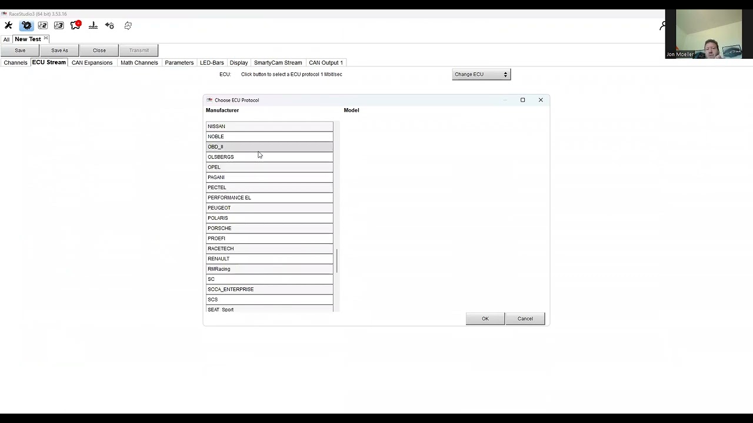This screenshot has width=753, height=423.
Task: Open the track map icon with red badge
Action: [75, 25]
